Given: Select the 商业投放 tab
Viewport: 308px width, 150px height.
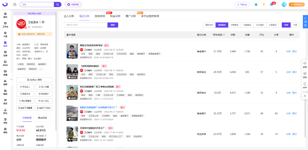Looking at the screenshot, I should coord(42,118).
